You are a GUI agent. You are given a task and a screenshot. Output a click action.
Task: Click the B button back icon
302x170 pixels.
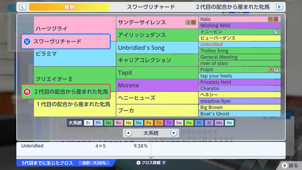(285, 166)
